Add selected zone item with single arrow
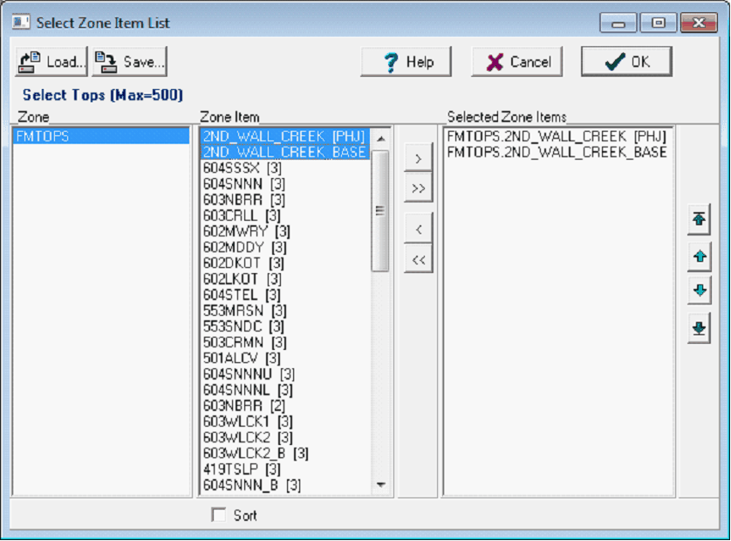The image size is (731, 541). click(419, 159)
